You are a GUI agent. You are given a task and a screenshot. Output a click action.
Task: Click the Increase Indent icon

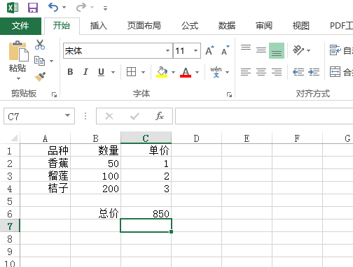(314, 72)
